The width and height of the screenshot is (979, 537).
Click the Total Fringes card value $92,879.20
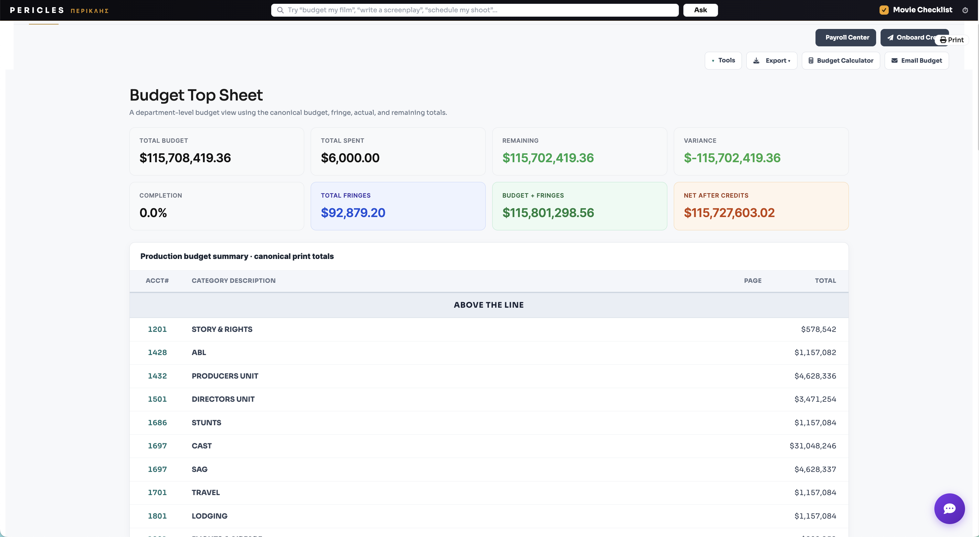point(353,212)
